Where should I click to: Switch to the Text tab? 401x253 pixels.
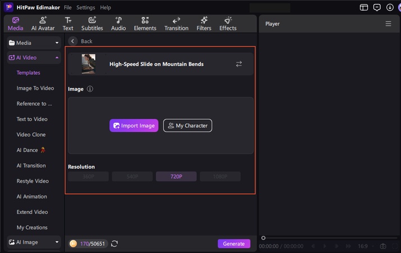point(68,24)
